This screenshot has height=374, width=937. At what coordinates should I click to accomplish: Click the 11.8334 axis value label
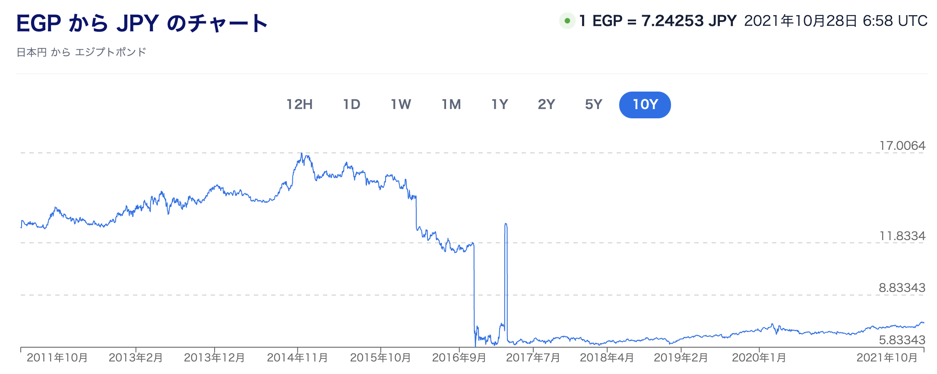(902, 236)
